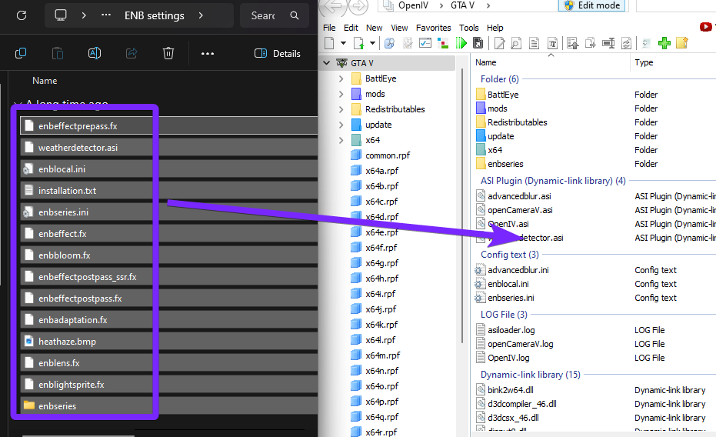Click the colored blocks icon in OpenIV toolbar
This screenshot has height=437, width=716.
pyautogui.click(x=442, y=43)
